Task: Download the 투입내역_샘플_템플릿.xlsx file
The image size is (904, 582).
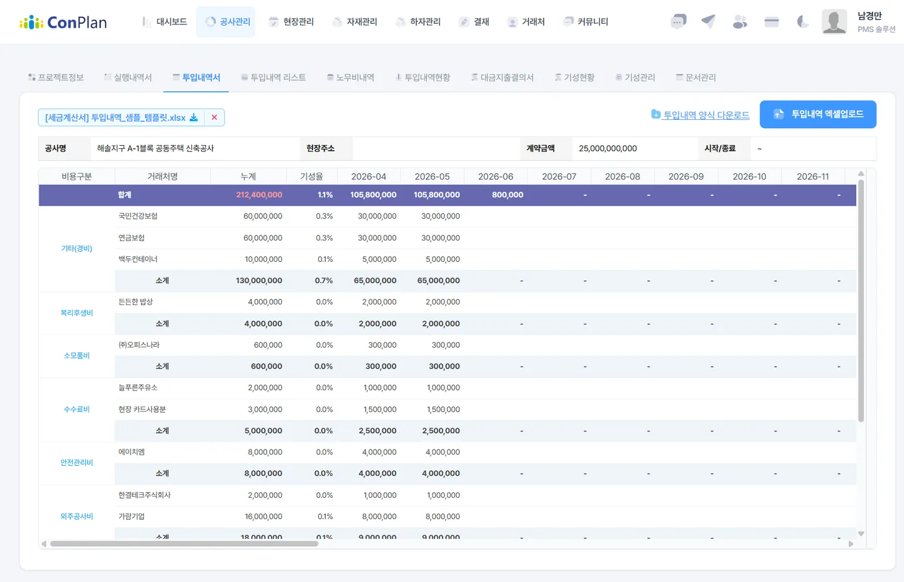Action: pyautogui.click(x=194, y=117)
